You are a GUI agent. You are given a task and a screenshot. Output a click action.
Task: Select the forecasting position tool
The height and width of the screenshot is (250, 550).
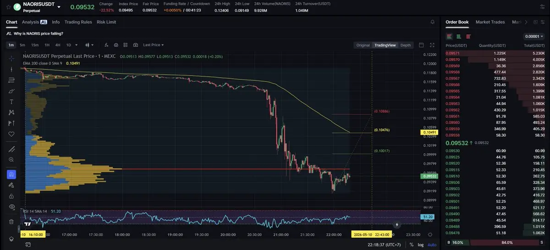[12, 123]
